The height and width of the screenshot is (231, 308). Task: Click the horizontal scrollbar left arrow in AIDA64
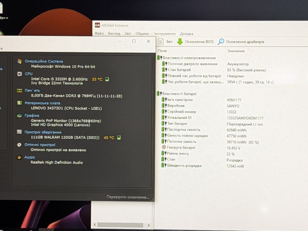click(x=95, y=225)
